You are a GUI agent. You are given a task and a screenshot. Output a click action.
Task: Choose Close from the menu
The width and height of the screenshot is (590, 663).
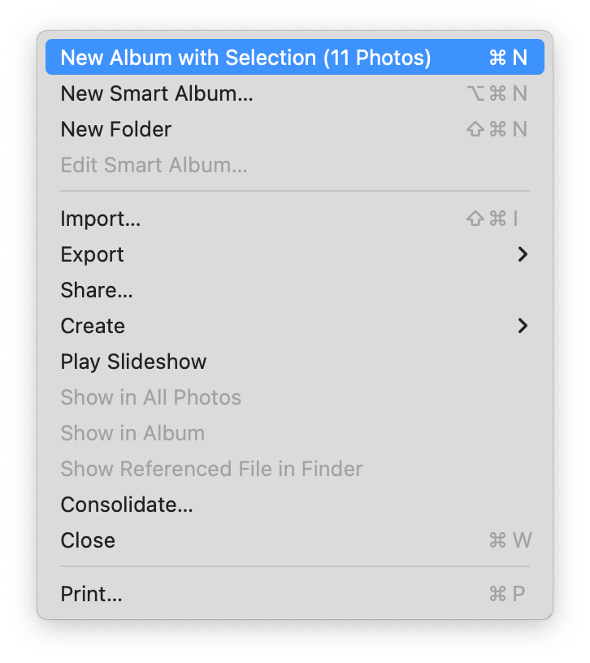pos(88,540)
